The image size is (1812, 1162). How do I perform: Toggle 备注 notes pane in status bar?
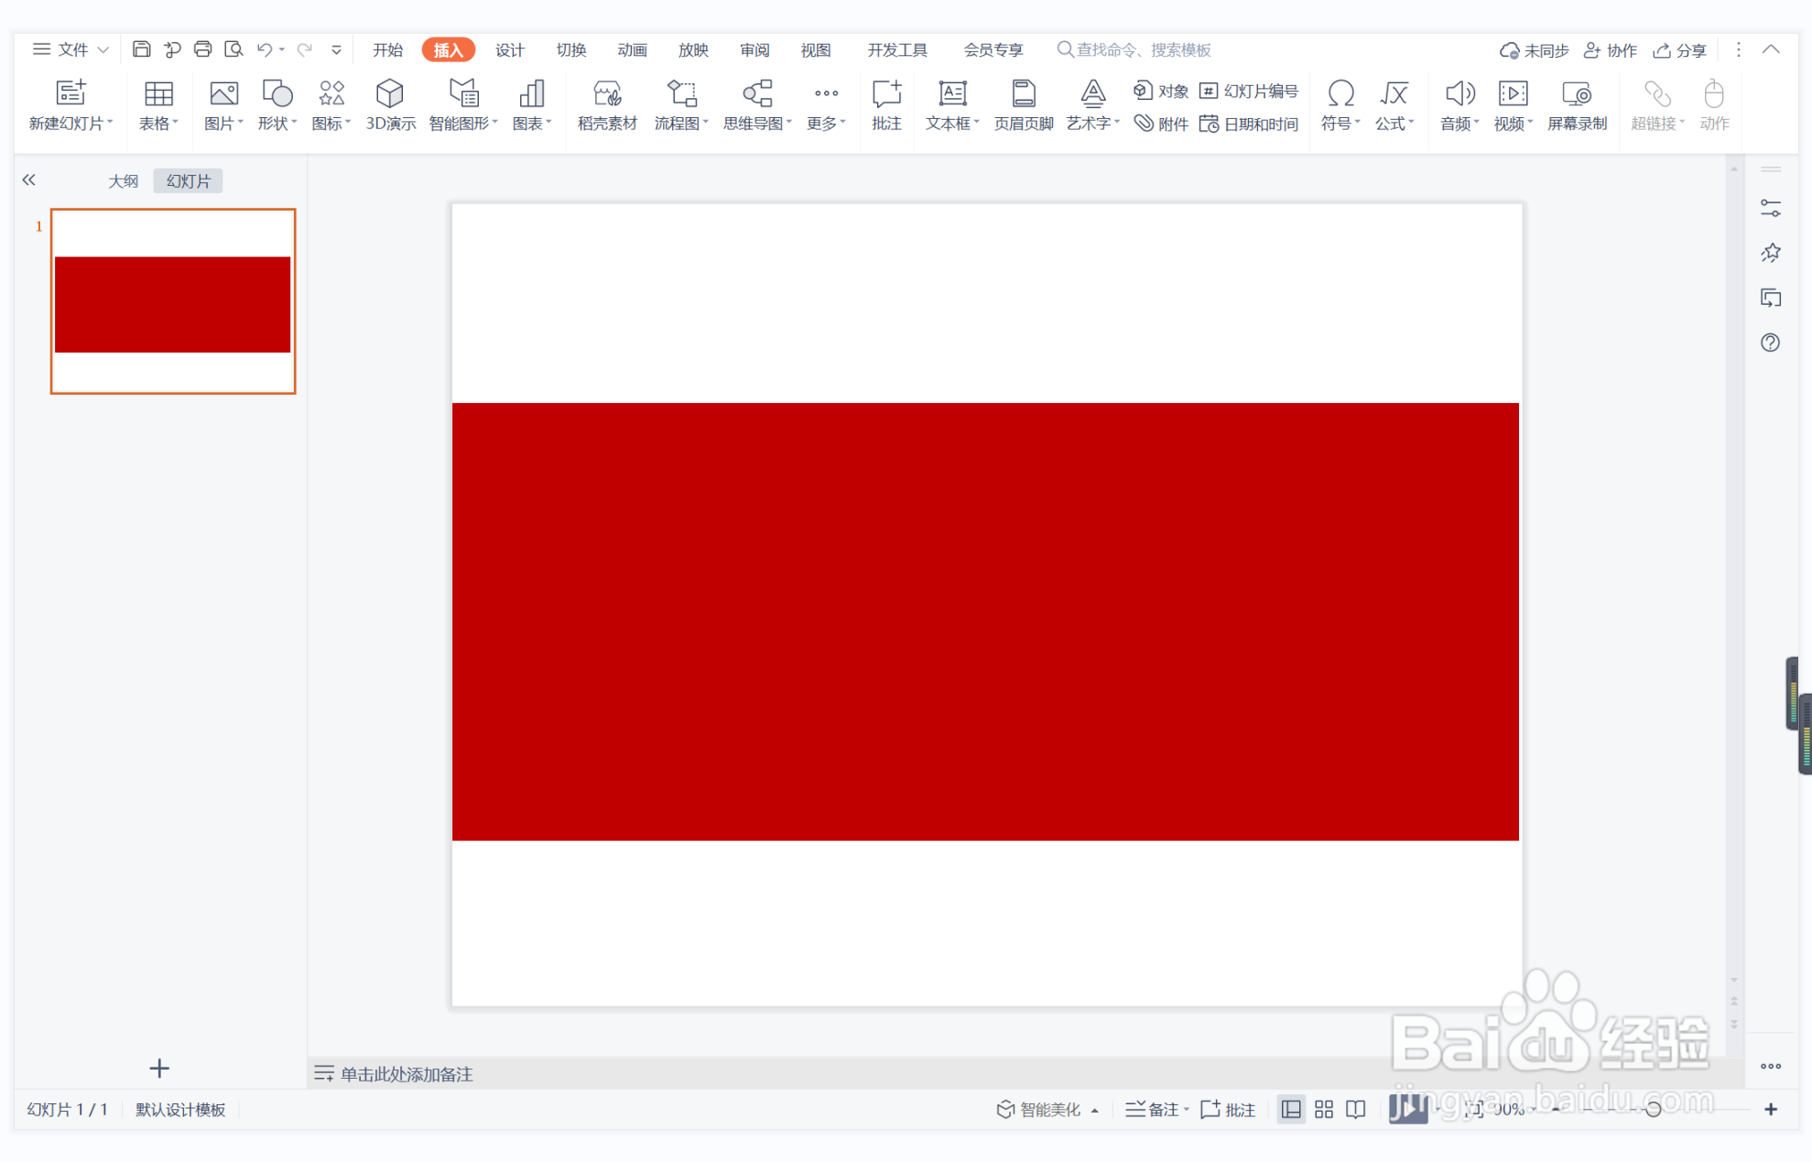tap(1156, 1109)
